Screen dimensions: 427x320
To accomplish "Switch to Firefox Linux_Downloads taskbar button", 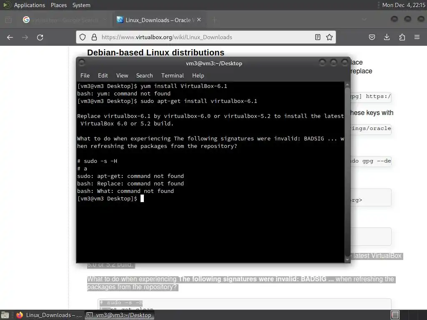I will click(49, 315).
